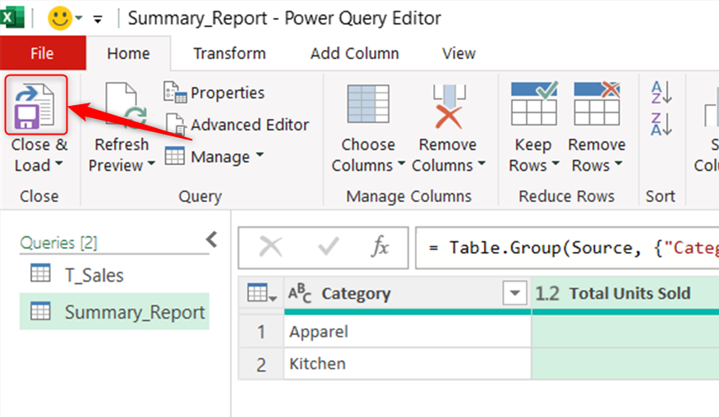Screen dimensions: 719x417
Task: Select the T_Sales query
Action: (114, 275)
